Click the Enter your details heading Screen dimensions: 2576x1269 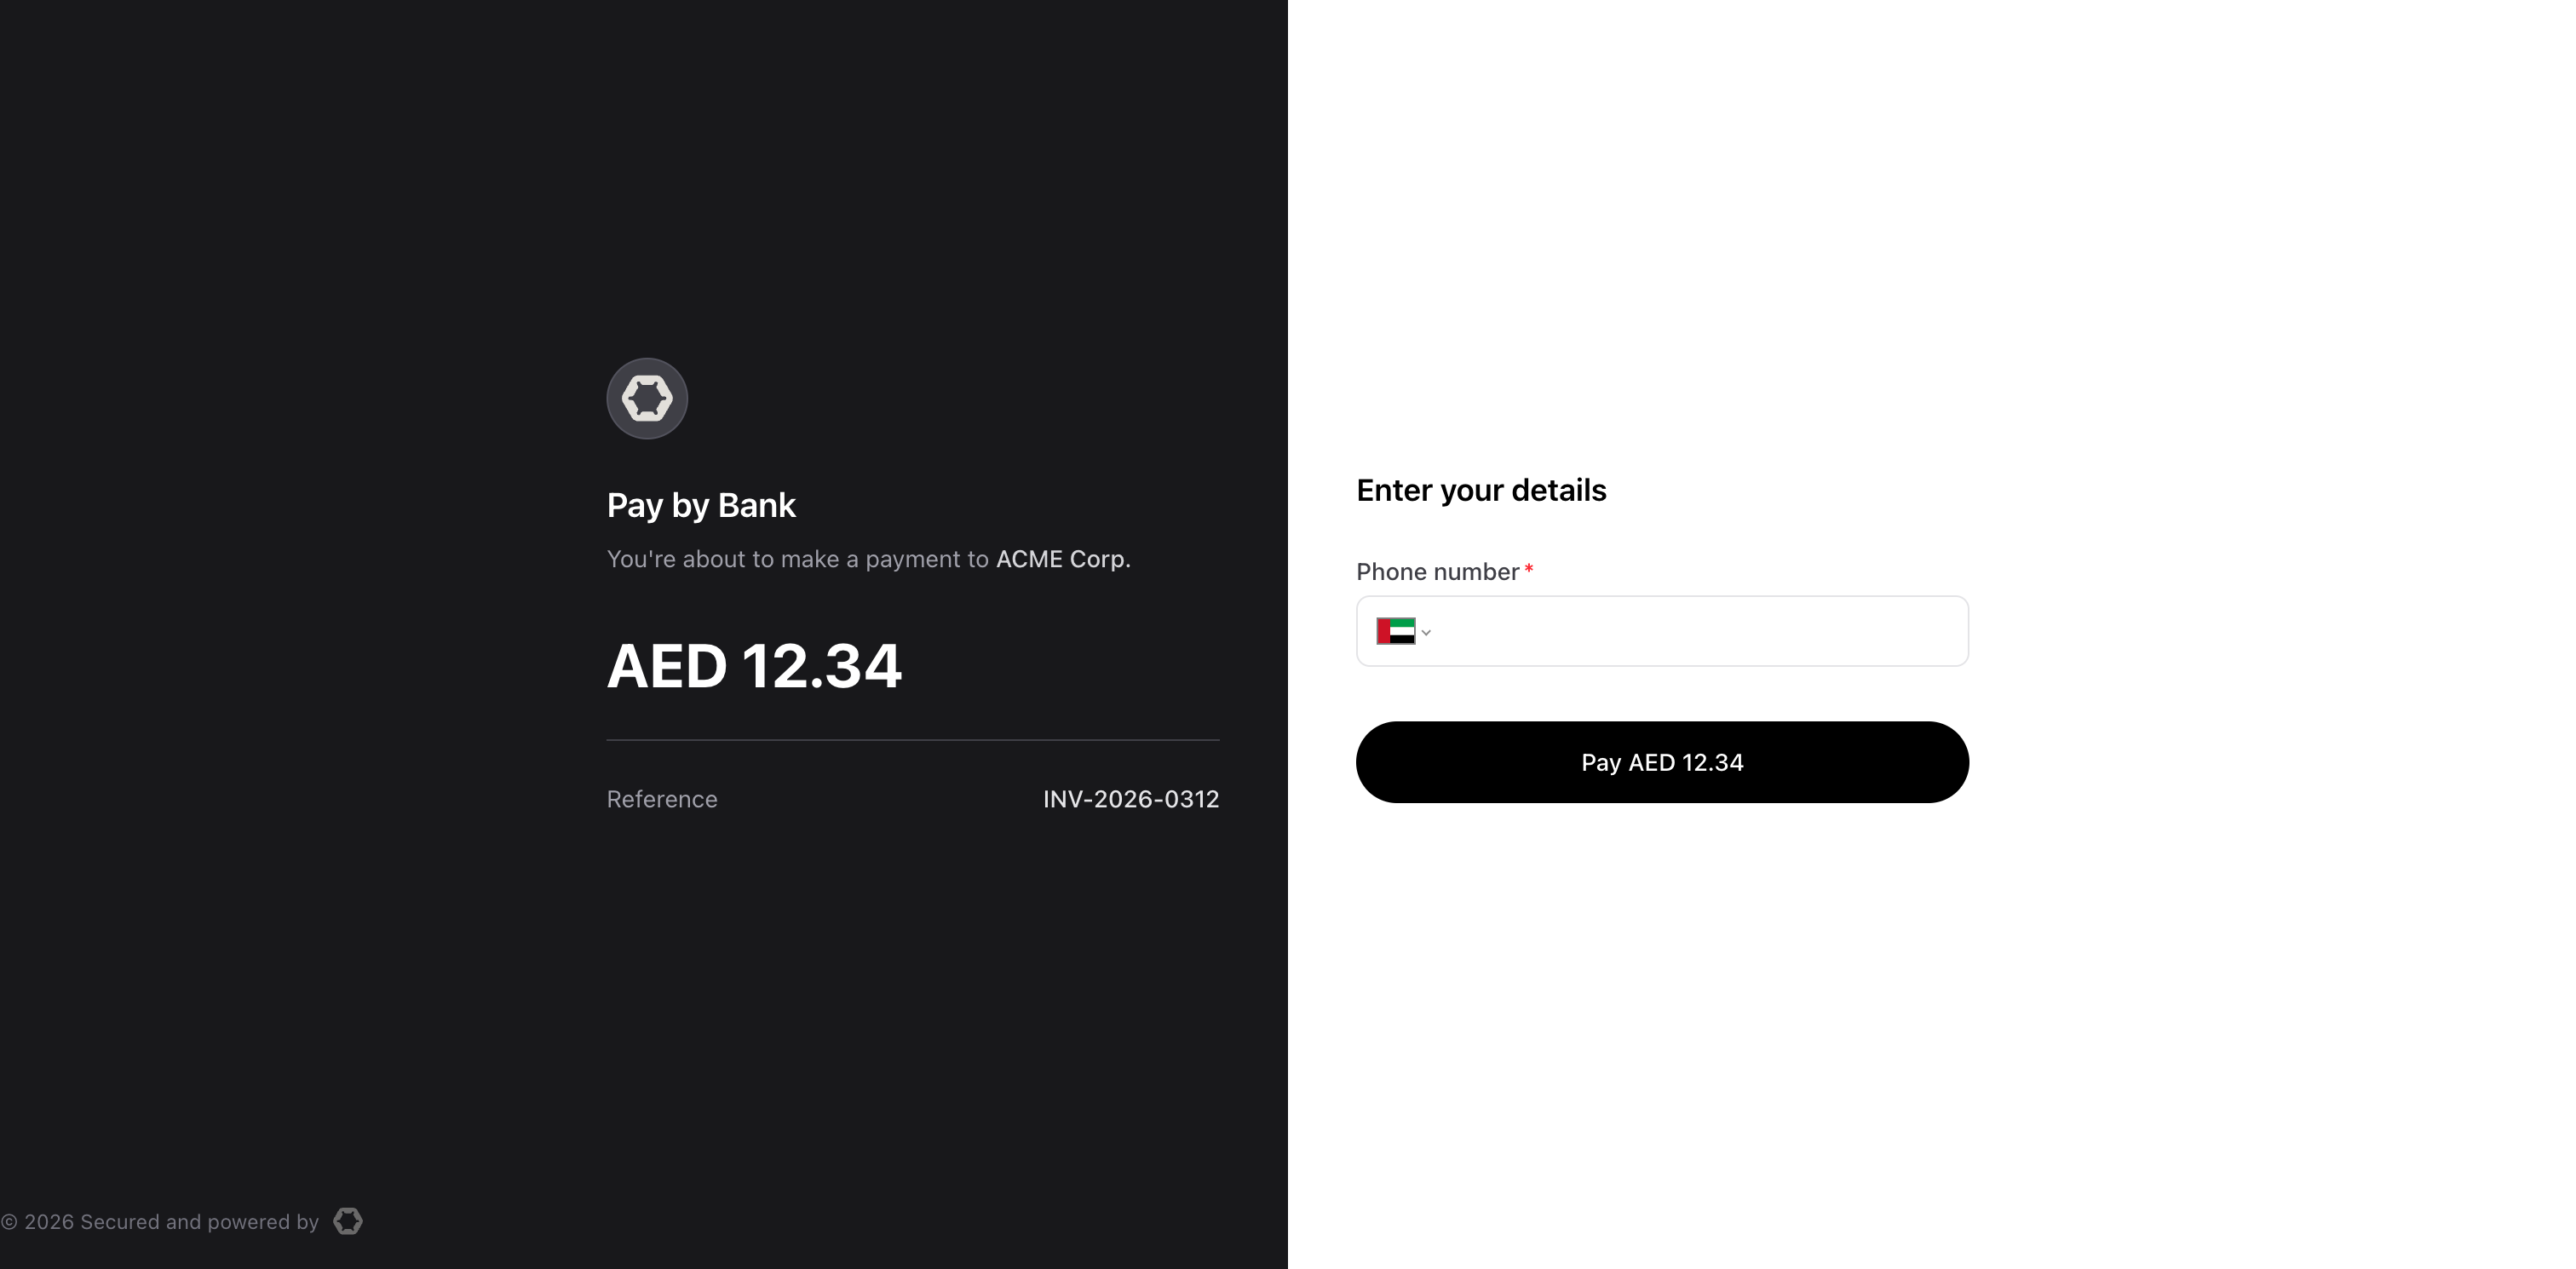click(1481, 490)
